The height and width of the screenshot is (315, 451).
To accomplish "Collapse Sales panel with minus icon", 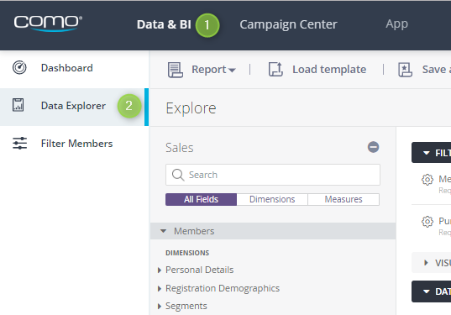I will tap(373, 147).
